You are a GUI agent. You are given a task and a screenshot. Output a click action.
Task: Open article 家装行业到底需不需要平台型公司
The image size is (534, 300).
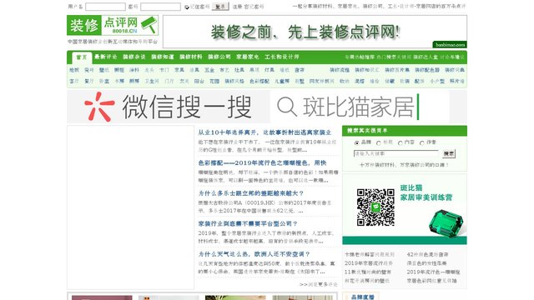coord(248,224)
